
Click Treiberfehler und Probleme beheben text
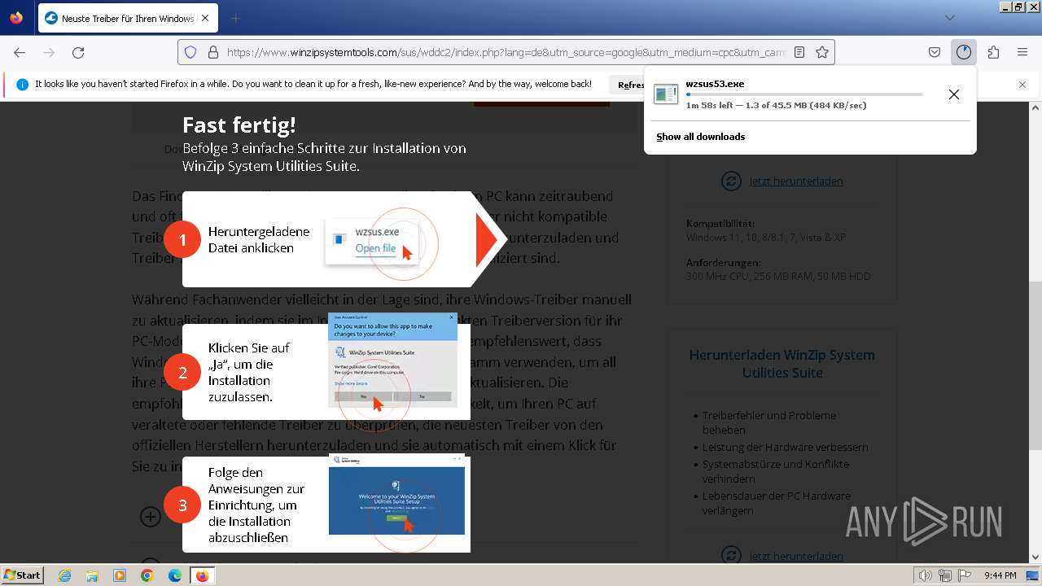coord(769,422)
